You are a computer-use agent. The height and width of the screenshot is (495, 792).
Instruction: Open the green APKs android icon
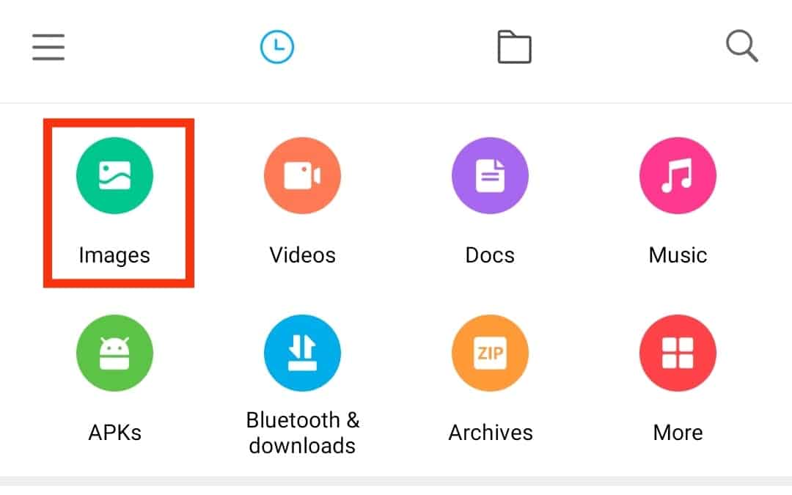tap(114, 353)
